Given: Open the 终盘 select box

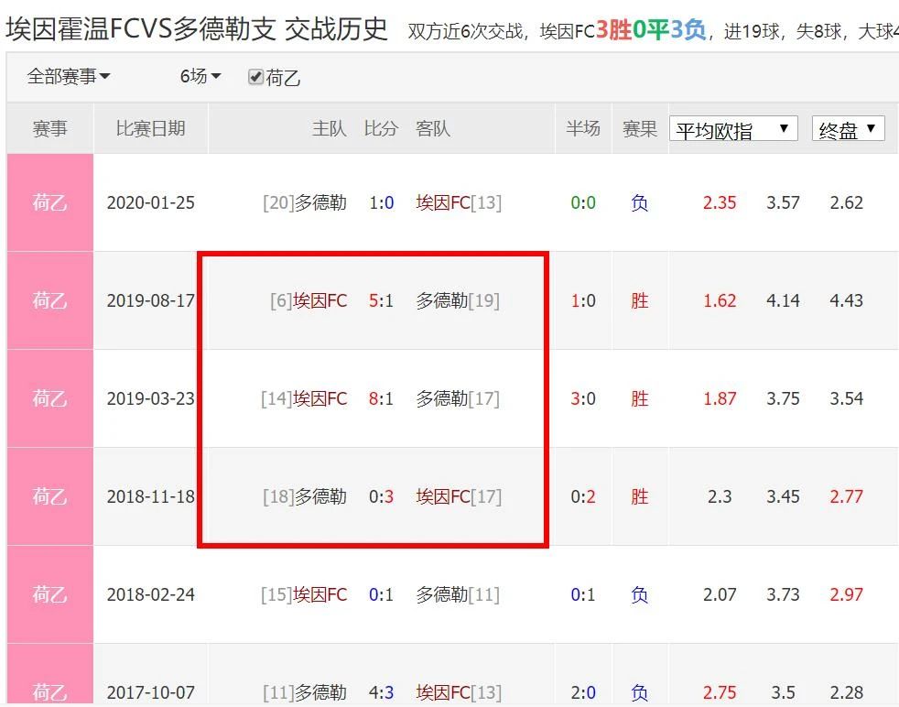Looking at the screenshot, I should pos(848,129).
